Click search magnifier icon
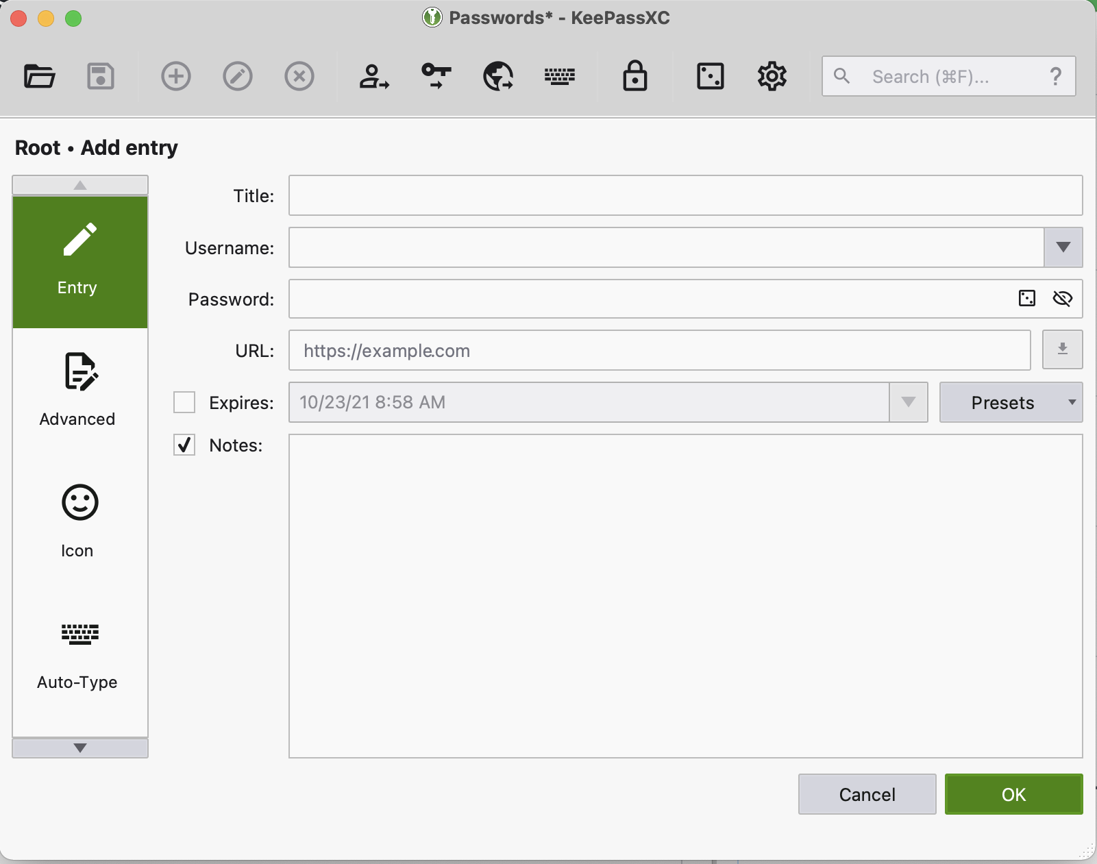Viewport: 1097px width, 864px height. [842, 76]
